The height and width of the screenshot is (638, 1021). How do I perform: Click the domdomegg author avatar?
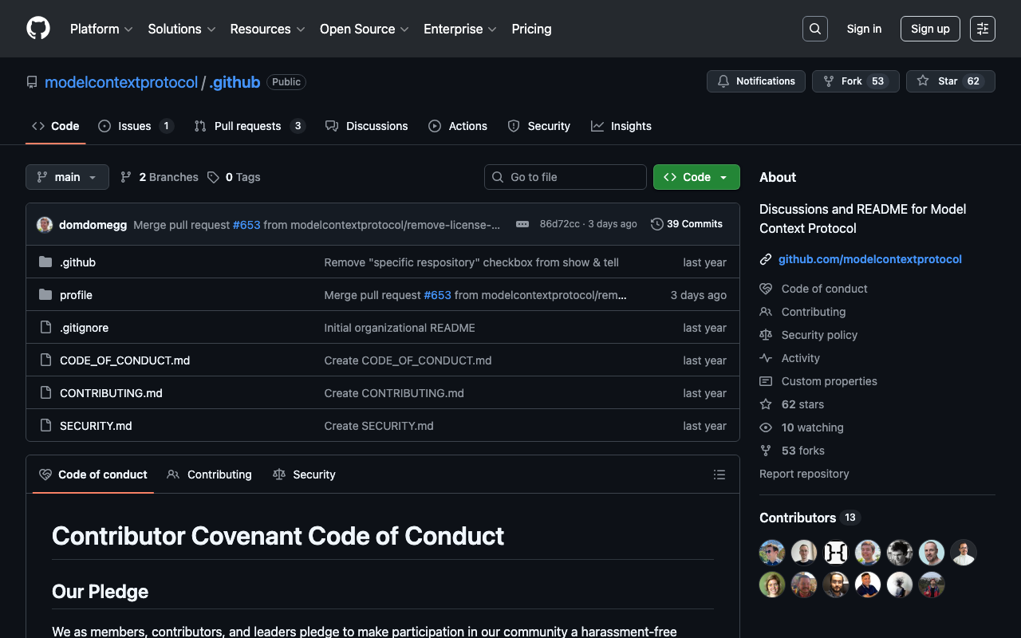[45, 225]
